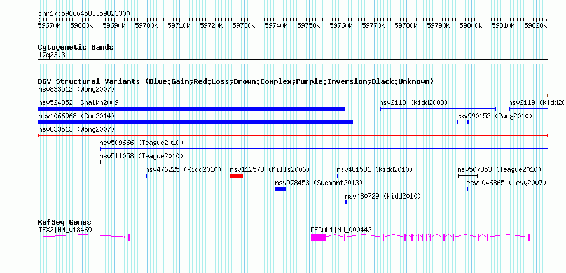Viewport: 566px width, 273px height.
Task: Click the Cytogenetic Bands track heading
Action: pyautogui.click(x=76, y=47)
